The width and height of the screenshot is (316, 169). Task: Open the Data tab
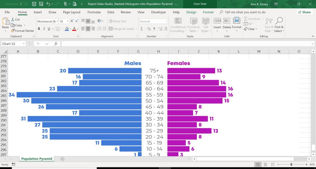111,12
